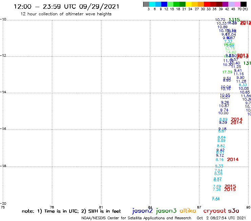Click the orange swatch in the legend bar
The height and width of the screenshot is (221, 251).
coord(200,4)
